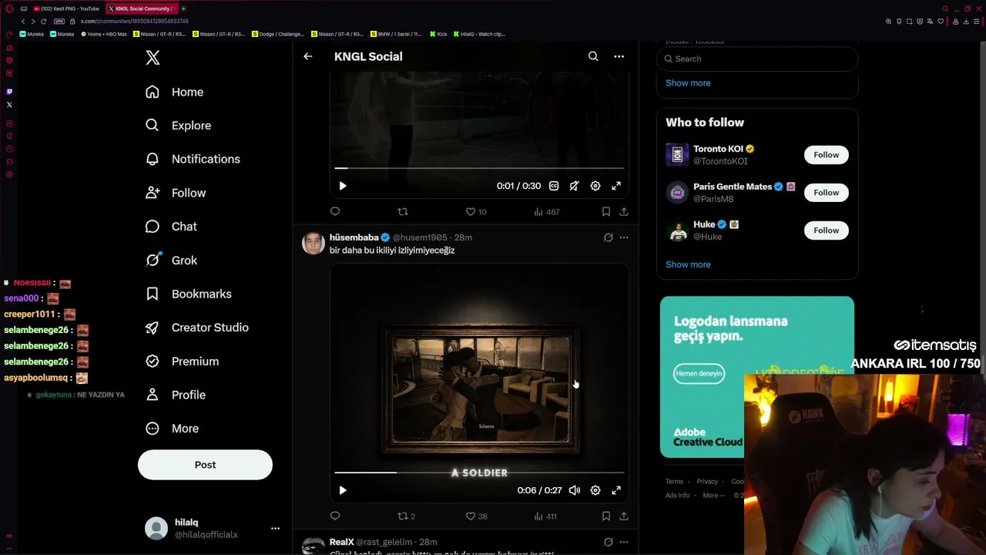Viewport: 986px width, 555px height.
Task: Open Grok from the left navigation
Action: (171, 261)
